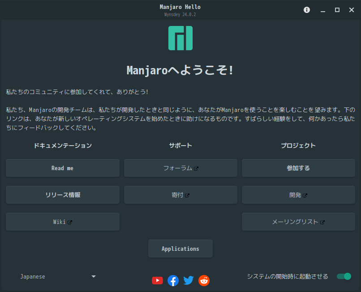Visit the Manjaro Facebook page icon
Image resolution: width=361 pixels, height=292 pixels.
tap(173, 280)
